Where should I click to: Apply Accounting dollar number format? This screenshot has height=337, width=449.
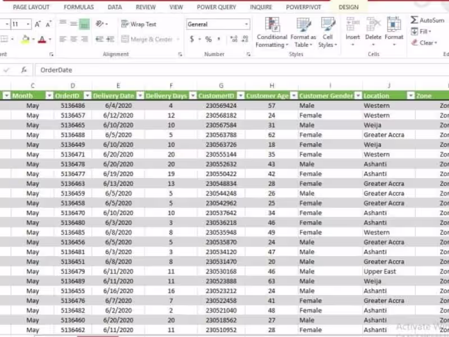[x=192, y=39]
